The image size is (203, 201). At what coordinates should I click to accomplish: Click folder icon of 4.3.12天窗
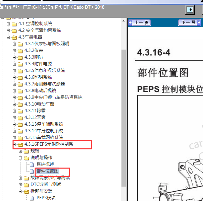(x=20, y=118)
